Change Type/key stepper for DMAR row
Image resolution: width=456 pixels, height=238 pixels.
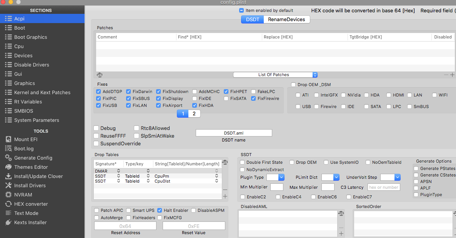(x=148, y=171)
